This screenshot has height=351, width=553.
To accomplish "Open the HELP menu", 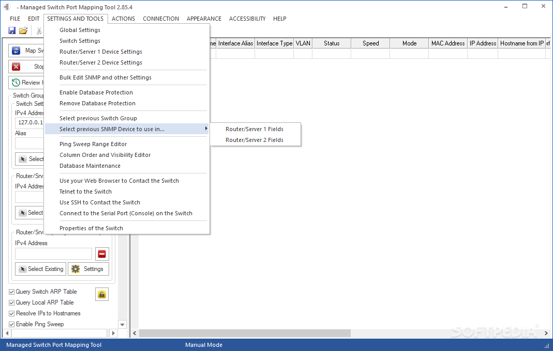I will (280, 19).
